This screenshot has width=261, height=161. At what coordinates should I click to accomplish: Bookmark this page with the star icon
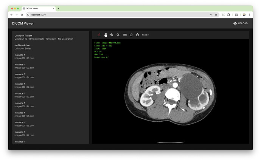point(216,15)
